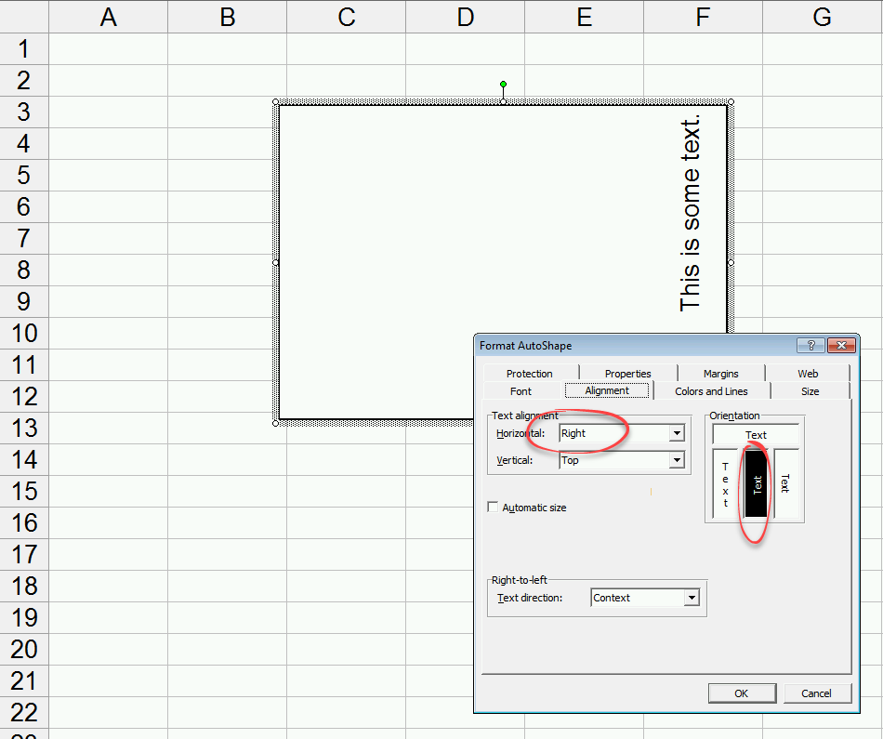Viewport: 883px width, 739px height.
Task: Click the top-left corner sizing handle
Action: [x=275, y=102]
